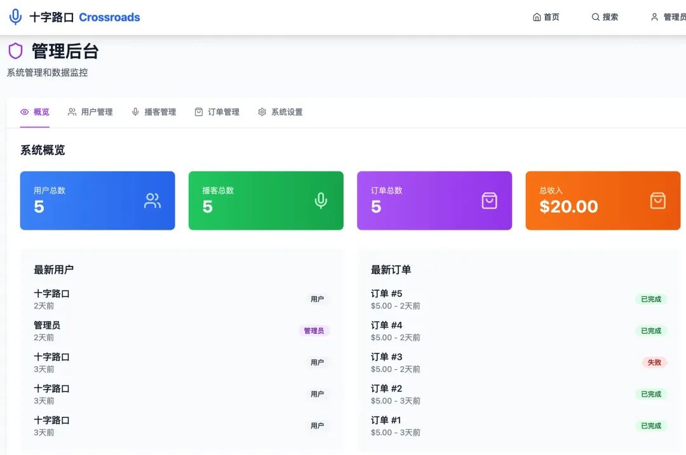Click the 失败 status badge on 订单 #3
The image size is (686, 455).
pyautogui.click(x=654, y=362)
